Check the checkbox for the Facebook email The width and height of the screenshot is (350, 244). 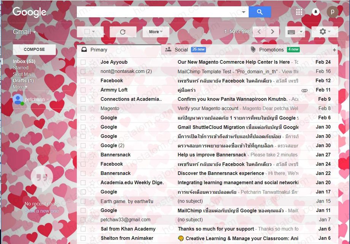click(x=83, y=80)
